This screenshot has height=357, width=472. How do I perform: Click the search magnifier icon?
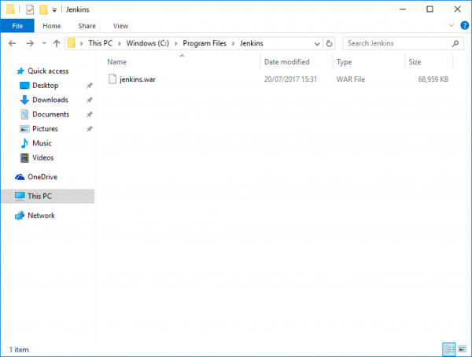(455, 44)
